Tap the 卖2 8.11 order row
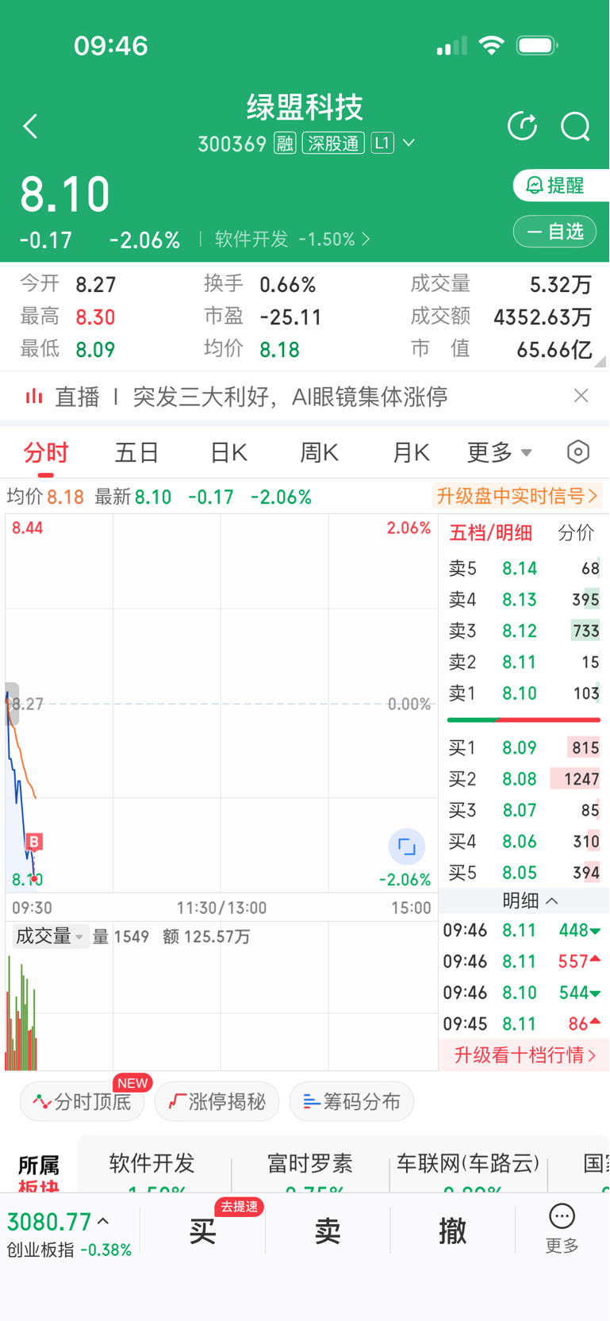610x1321 pixels. pos(524,662)
